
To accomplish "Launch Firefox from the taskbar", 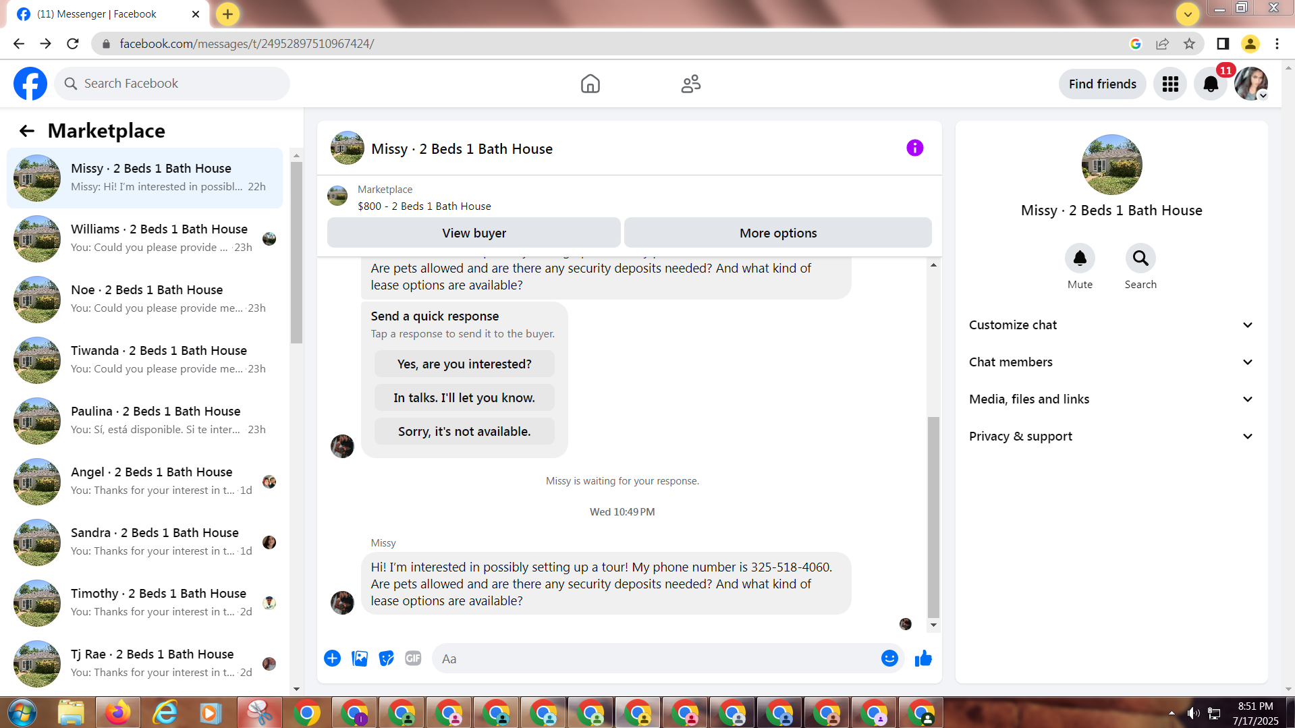I will 117,713.
